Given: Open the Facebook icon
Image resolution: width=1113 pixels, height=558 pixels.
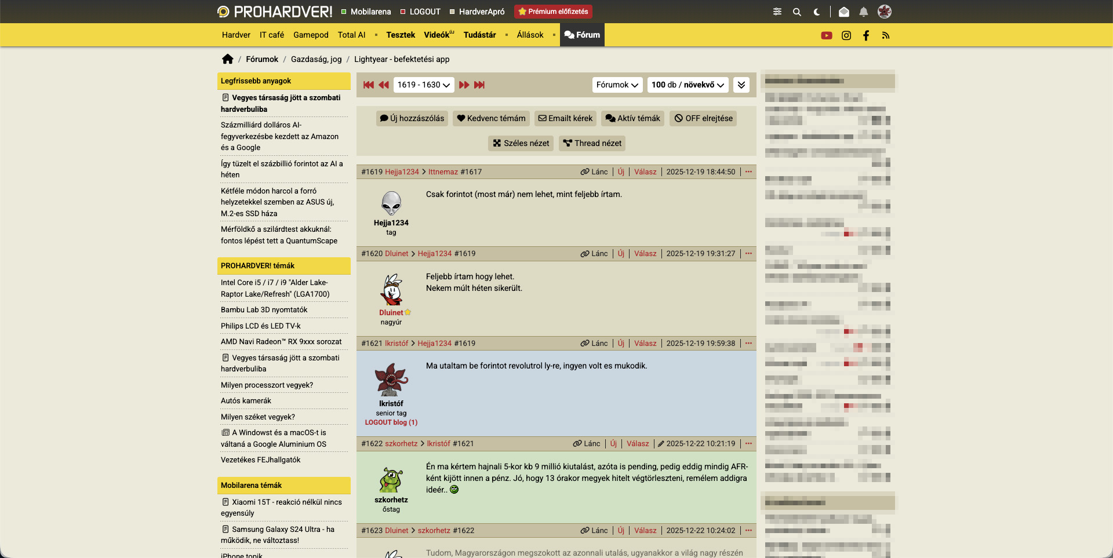Looking at the screenshot, I should pos(866,35).
